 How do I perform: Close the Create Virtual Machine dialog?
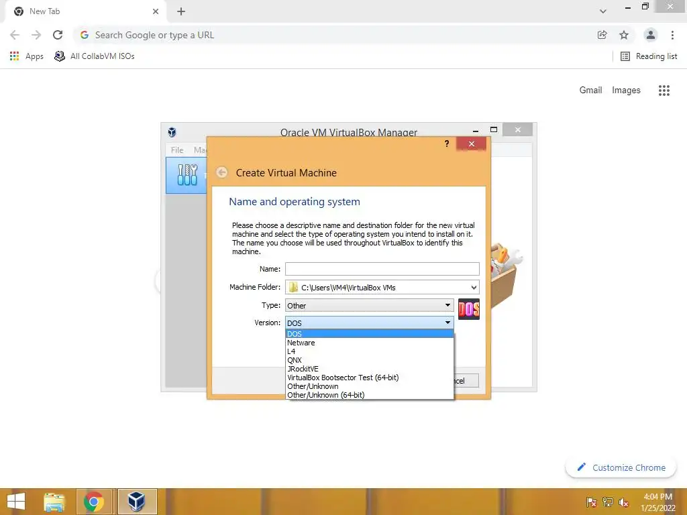tap(471, 144)
